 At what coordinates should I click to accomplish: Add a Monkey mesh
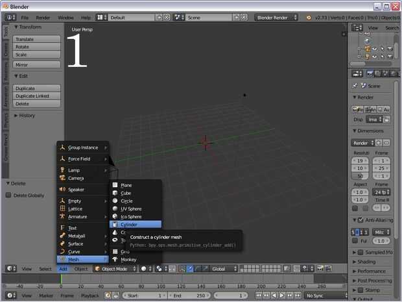click(x=136, y=260)
